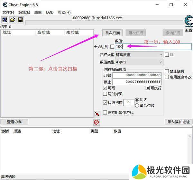Click the 描述 column header

pos(17,131)
